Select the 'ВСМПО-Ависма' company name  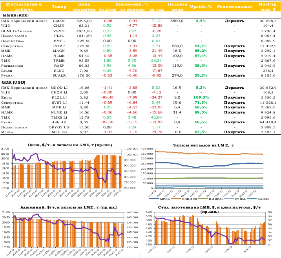pyautogui.click(x=16, y=31)
